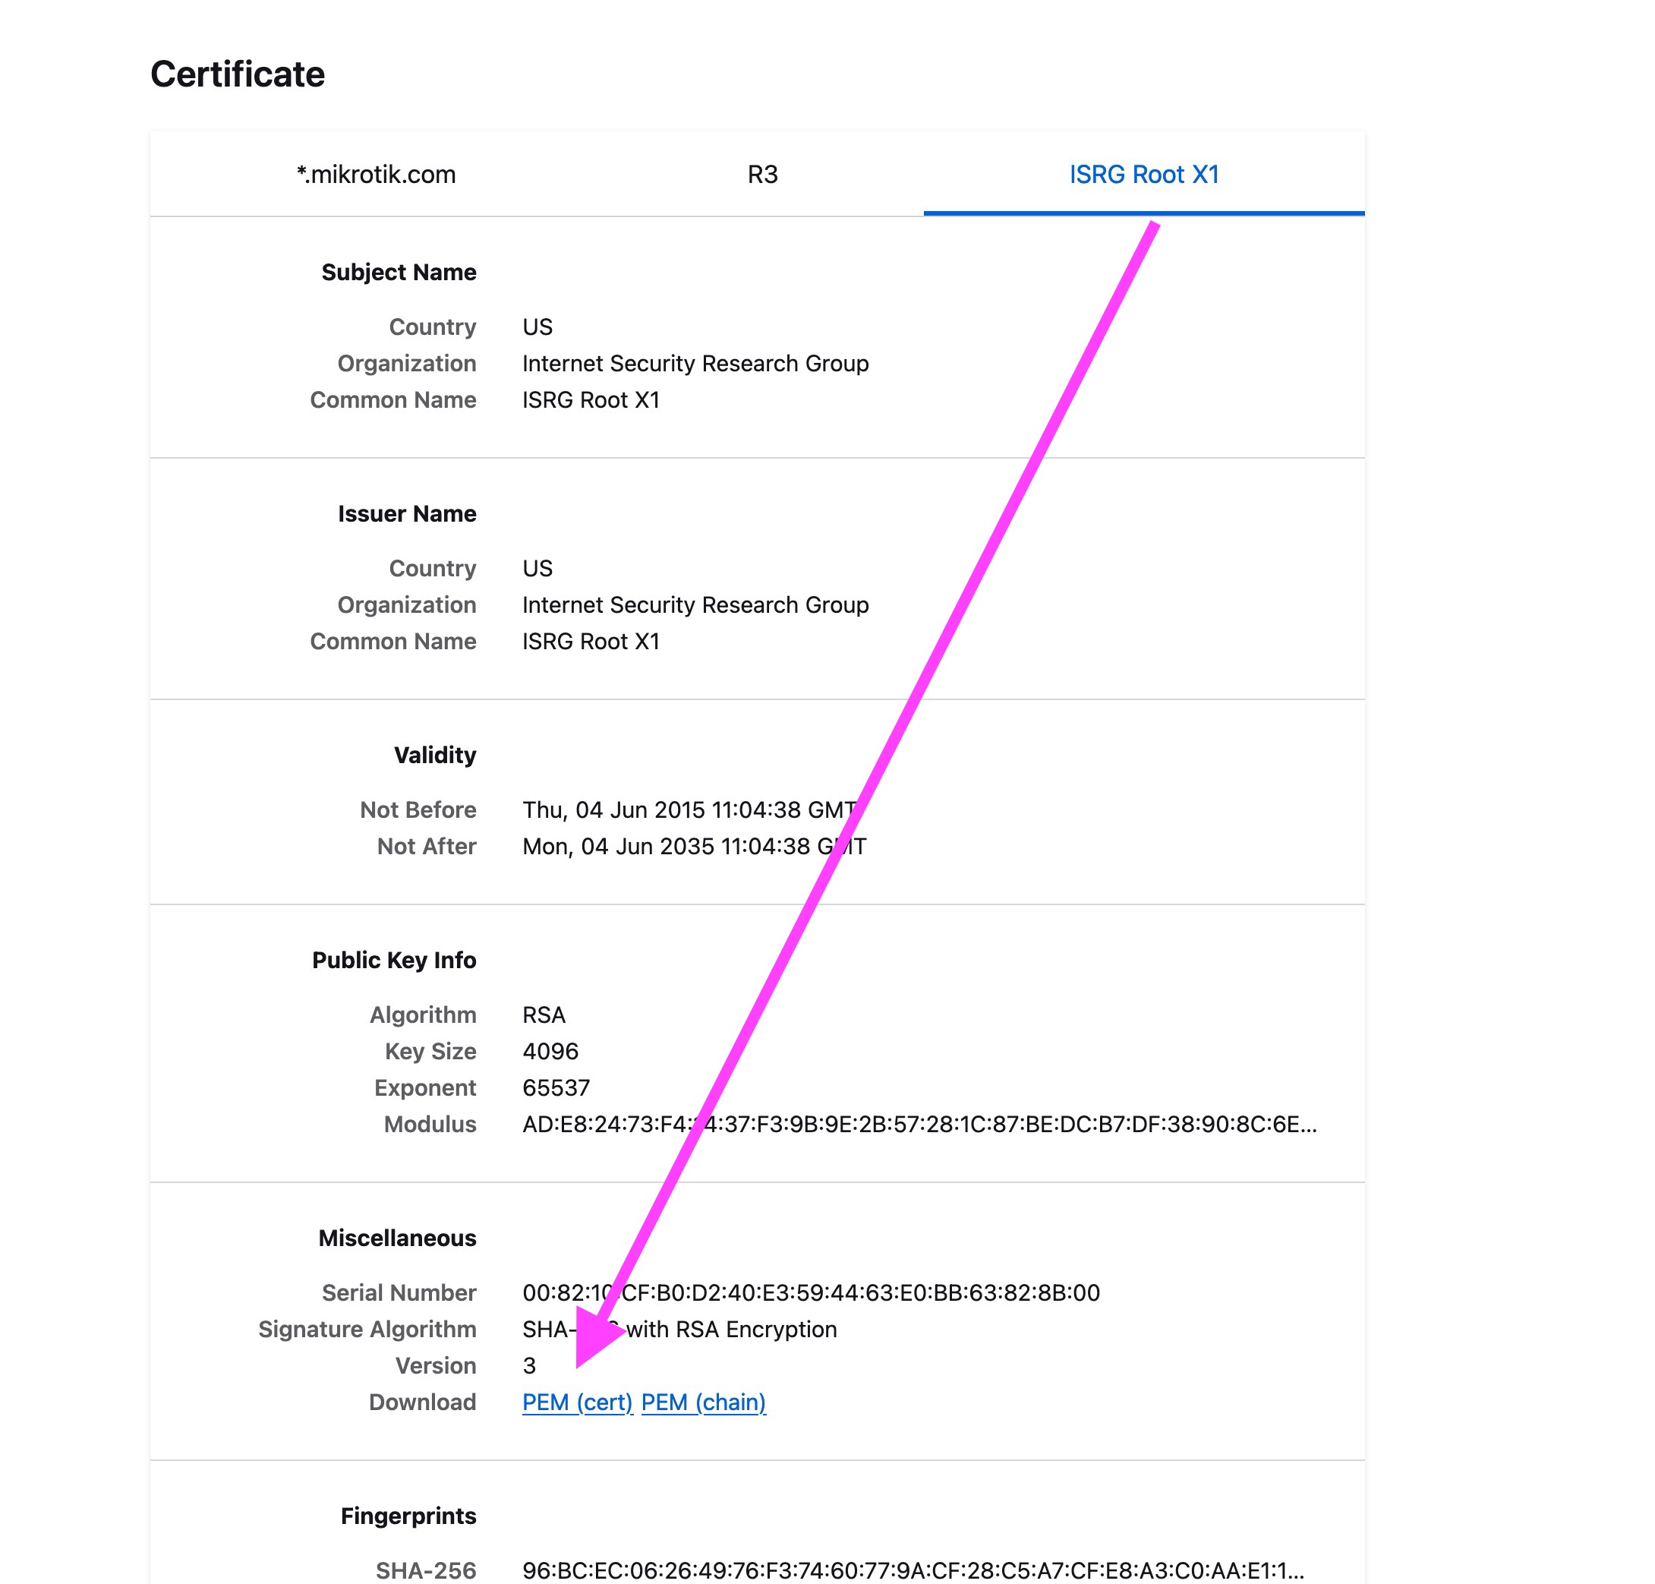Image resolution: width=1655 pixels, height=1584 pixels.
Task: Click the Exponent value 65537
Action: tap(556, 1087)
